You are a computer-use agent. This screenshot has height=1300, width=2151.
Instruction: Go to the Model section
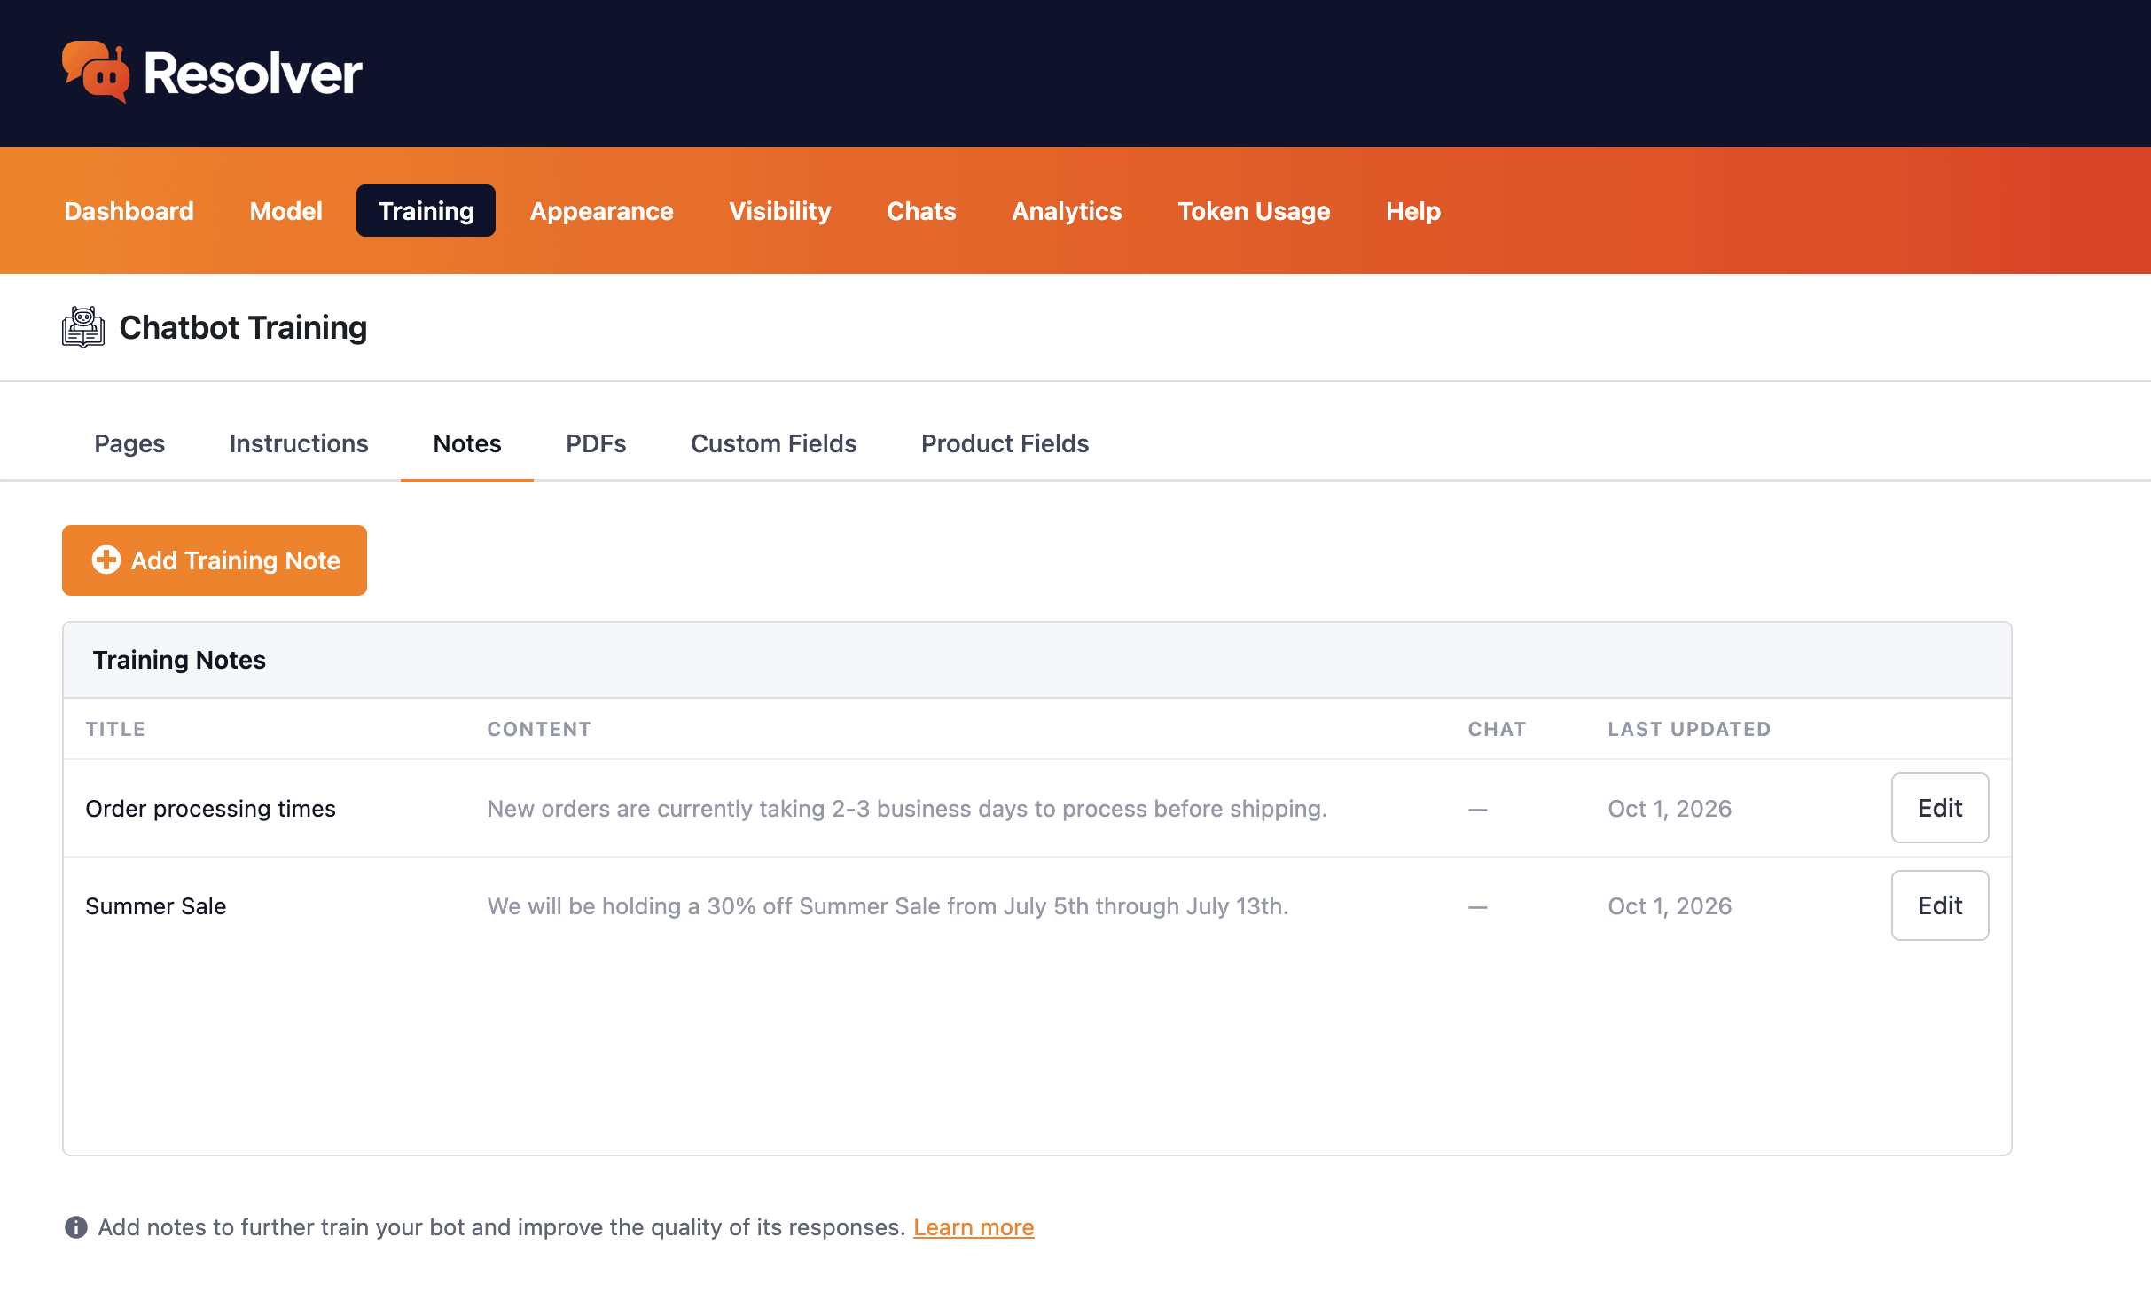tap(285, 211)
